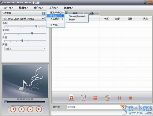Select the highlighted 语言 (L) menu entry
Image resolution: width=153 pixels, height=116 pixels.
56,16
